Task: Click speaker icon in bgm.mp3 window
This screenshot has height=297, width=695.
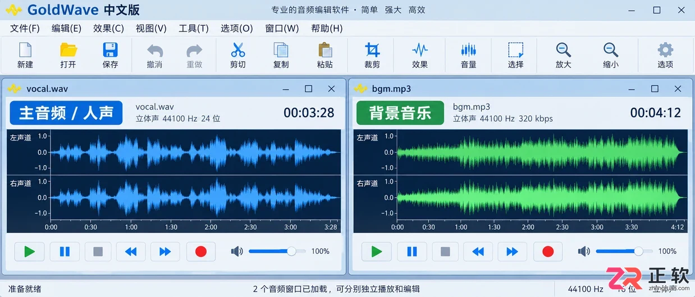Action: click(584, 252)
